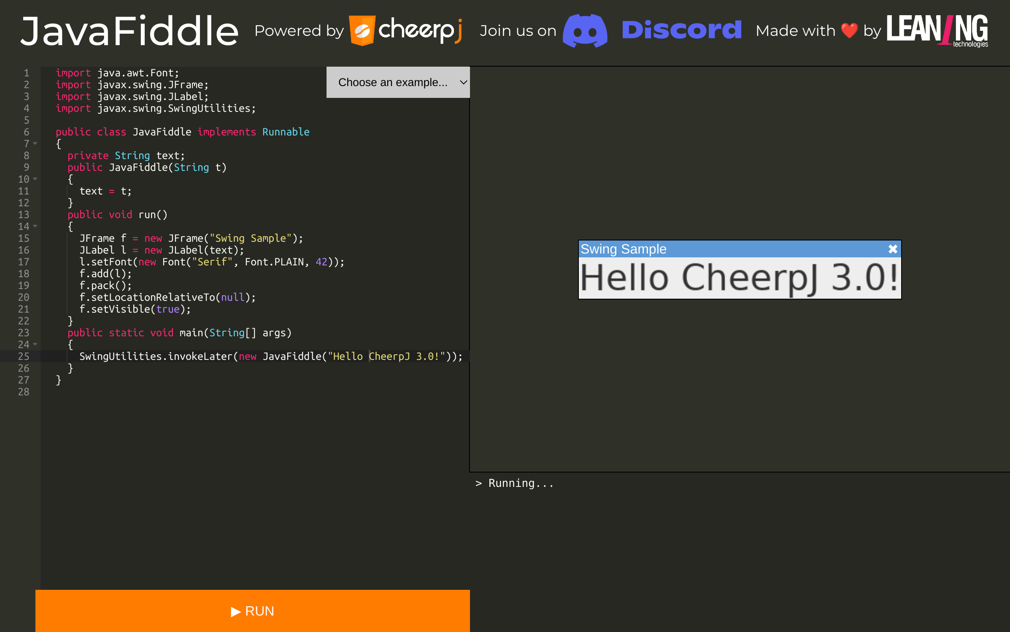Click the CheerpJ shield icon
1010x632 pixels.
tap(363, 30)
